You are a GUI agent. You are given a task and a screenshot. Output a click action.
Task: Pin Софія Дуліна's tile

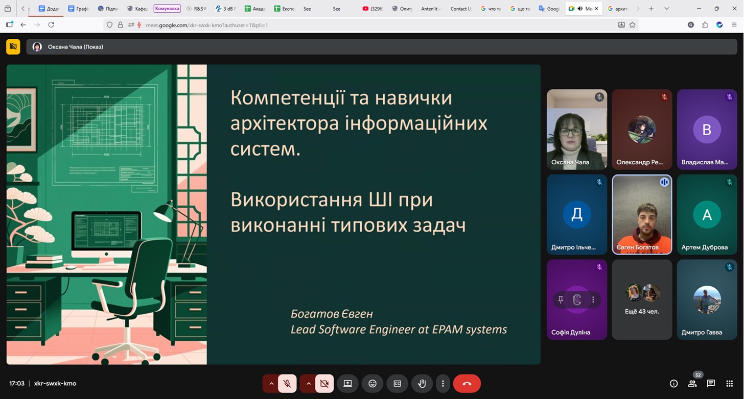pyautogui.click(x=561, y=300)
